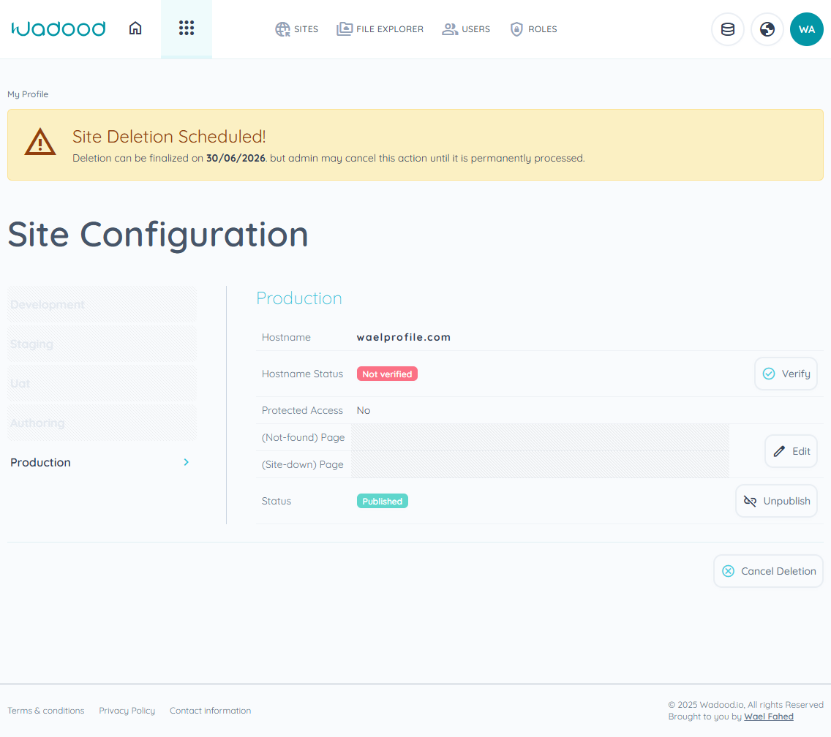Click the Not verified status badge

pos(387,374)
